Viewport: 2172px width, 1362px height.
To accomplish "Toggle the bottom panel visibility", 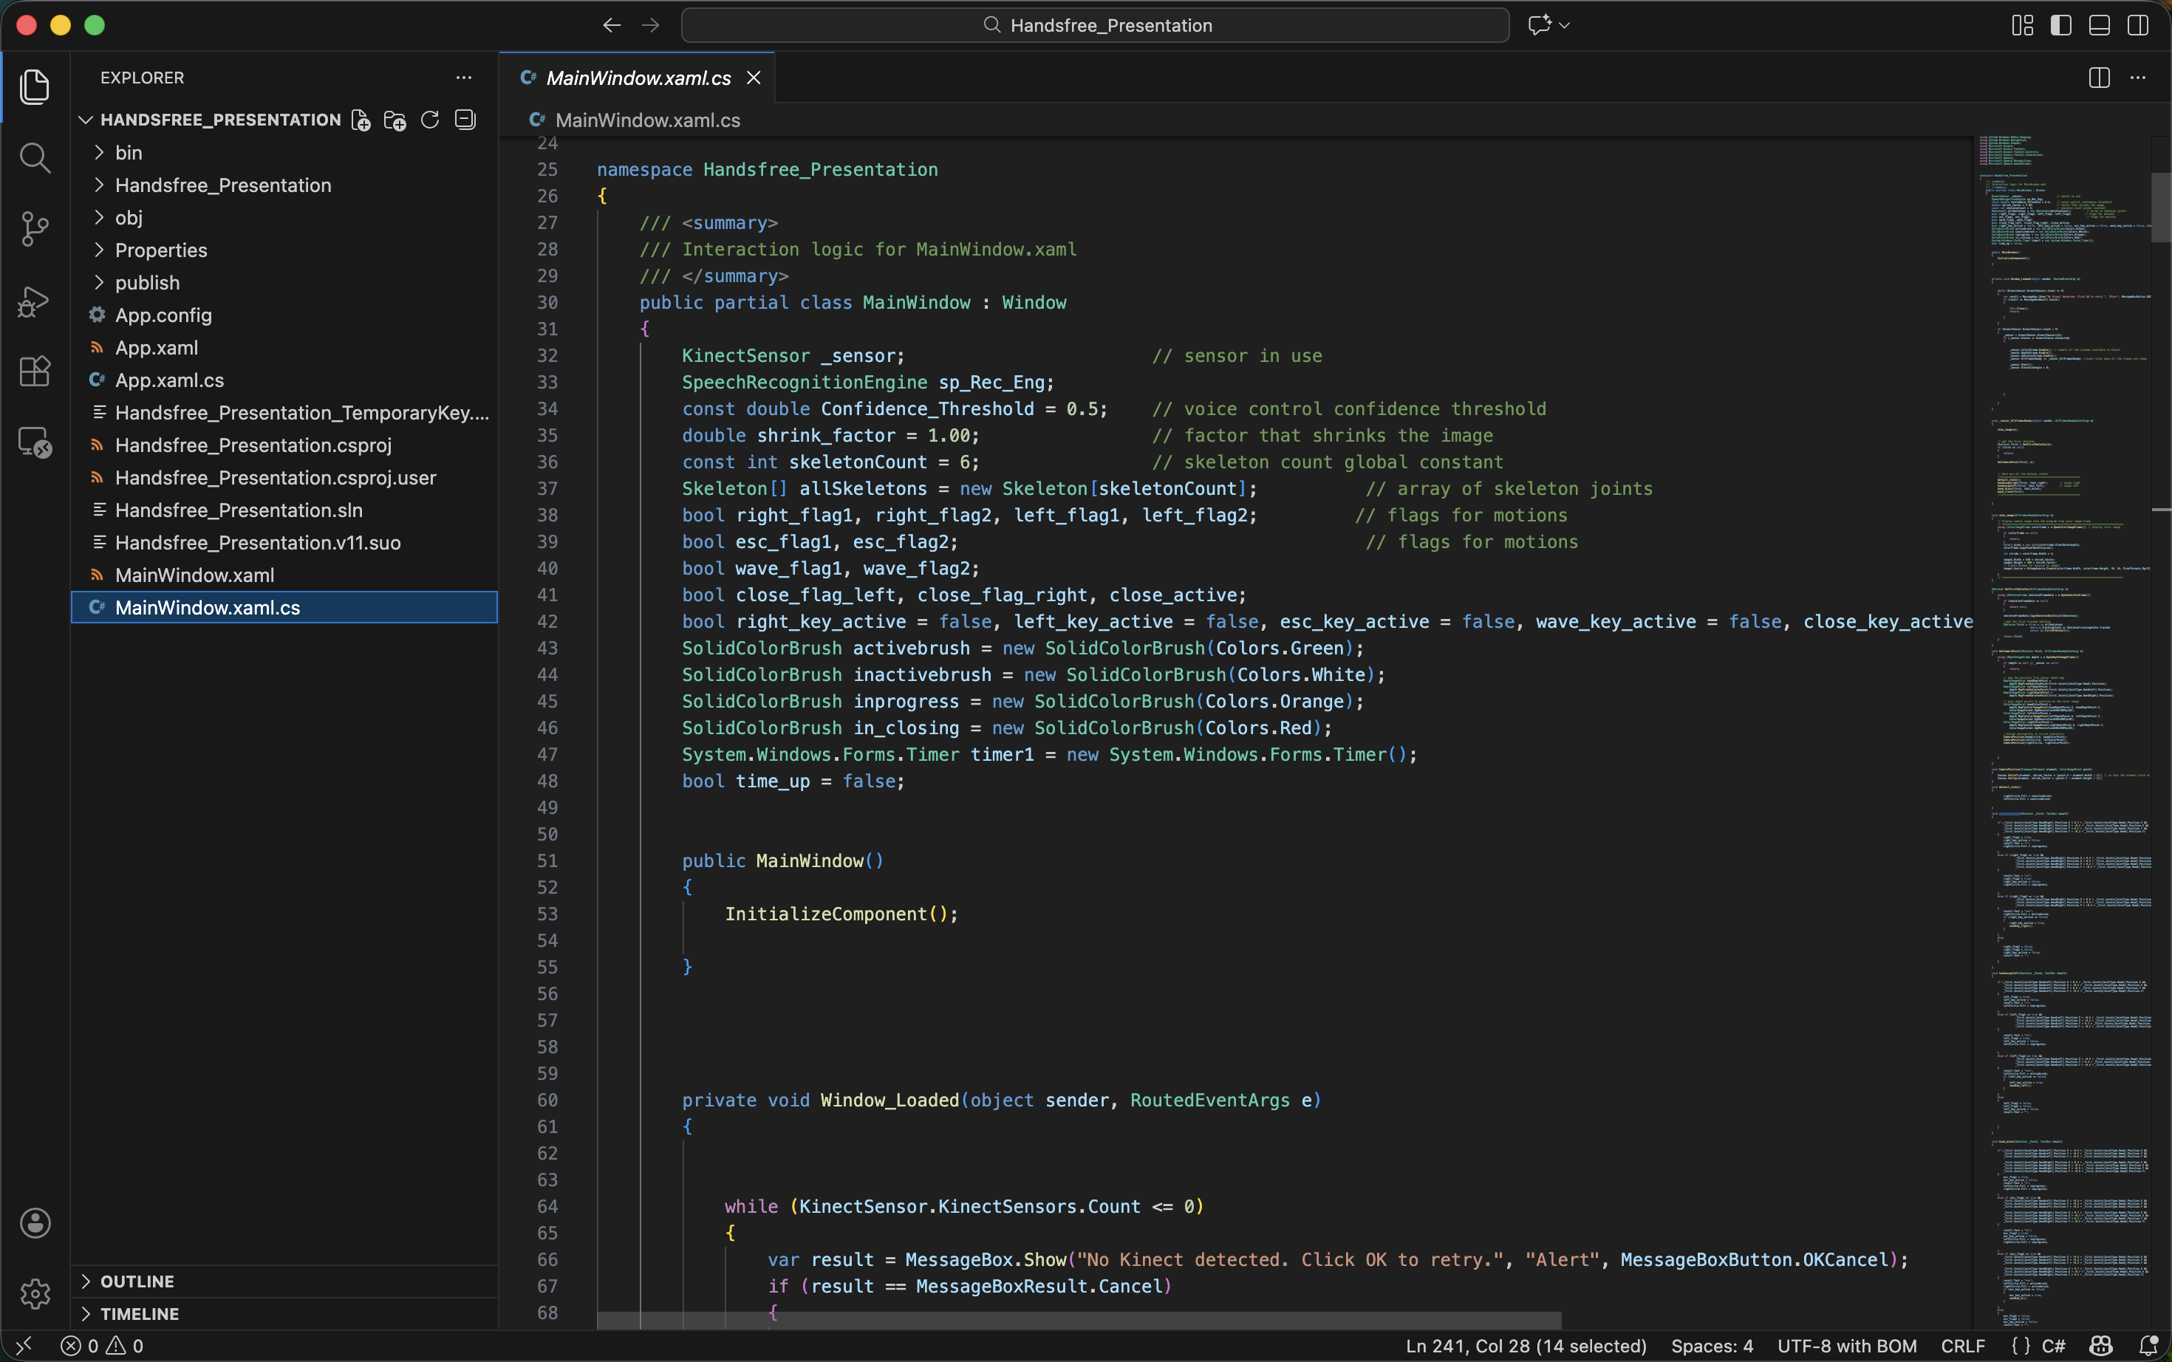I will click(2099, 25).
